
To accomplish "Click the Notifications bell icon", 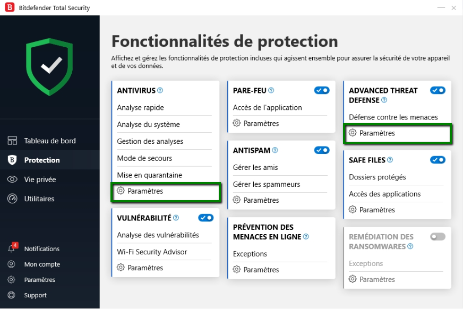I will 12,248.
